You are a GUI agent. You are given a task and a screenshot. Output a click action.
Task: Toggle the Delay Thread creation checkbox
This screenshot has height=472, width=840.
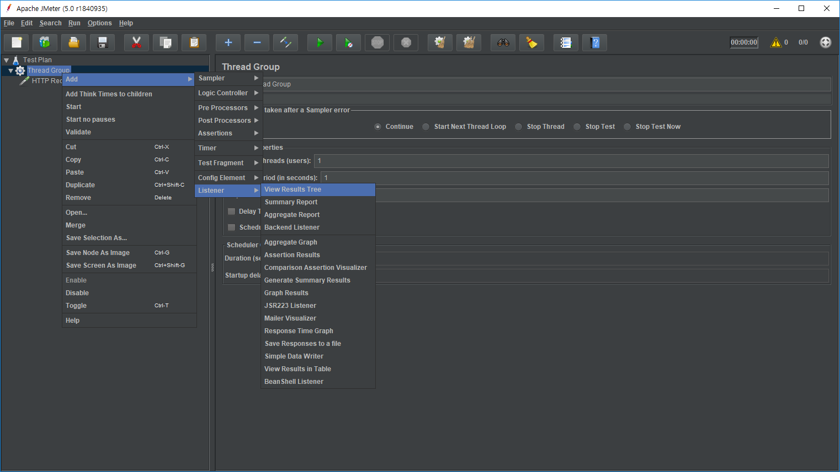232,211
